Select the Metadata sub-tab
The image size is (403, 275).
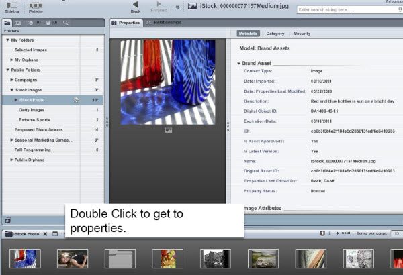(248, 34)
